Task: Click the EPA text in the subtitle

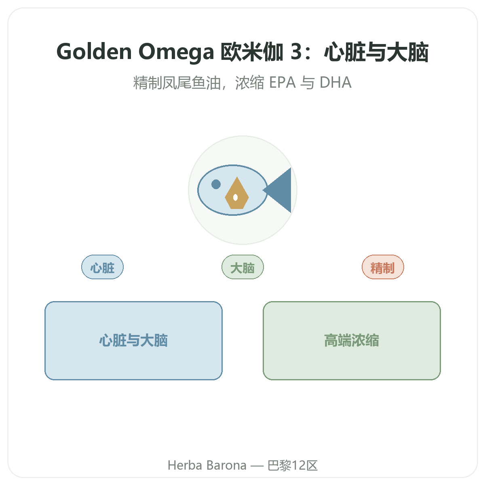Action: [283, 82]
